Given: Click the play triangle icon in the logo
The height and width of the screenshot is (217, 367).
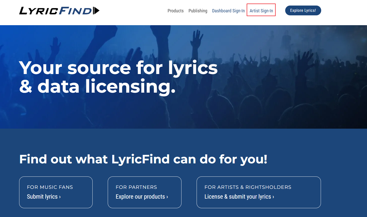Looking at the screenshot, I should coord(96,11).
